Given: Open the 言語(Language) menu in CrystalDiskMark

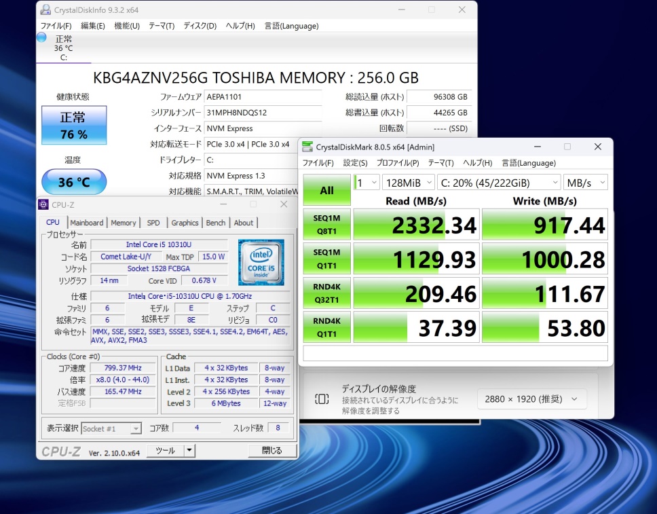Looking at the screenshot, I should pyautogui.click(x=529, y=163).
